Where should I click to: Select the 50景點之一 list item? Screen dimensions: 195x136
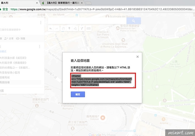click(15, 68)
